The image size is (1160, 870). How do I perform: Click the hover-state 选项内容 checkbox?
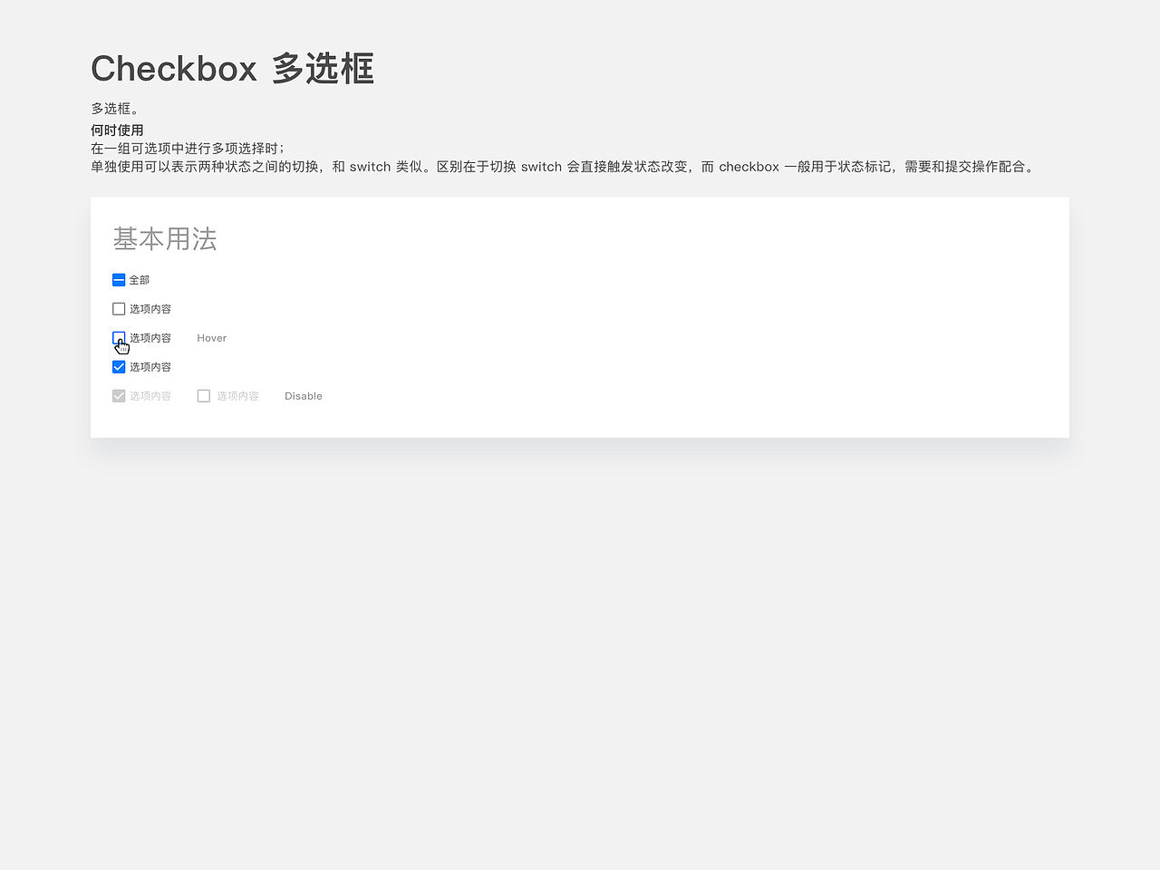119,338
